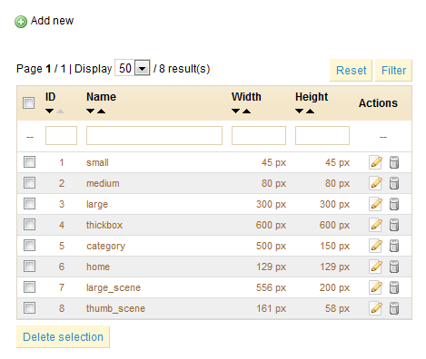
Task: Click the name 'home'
Action: coord(98,267)
